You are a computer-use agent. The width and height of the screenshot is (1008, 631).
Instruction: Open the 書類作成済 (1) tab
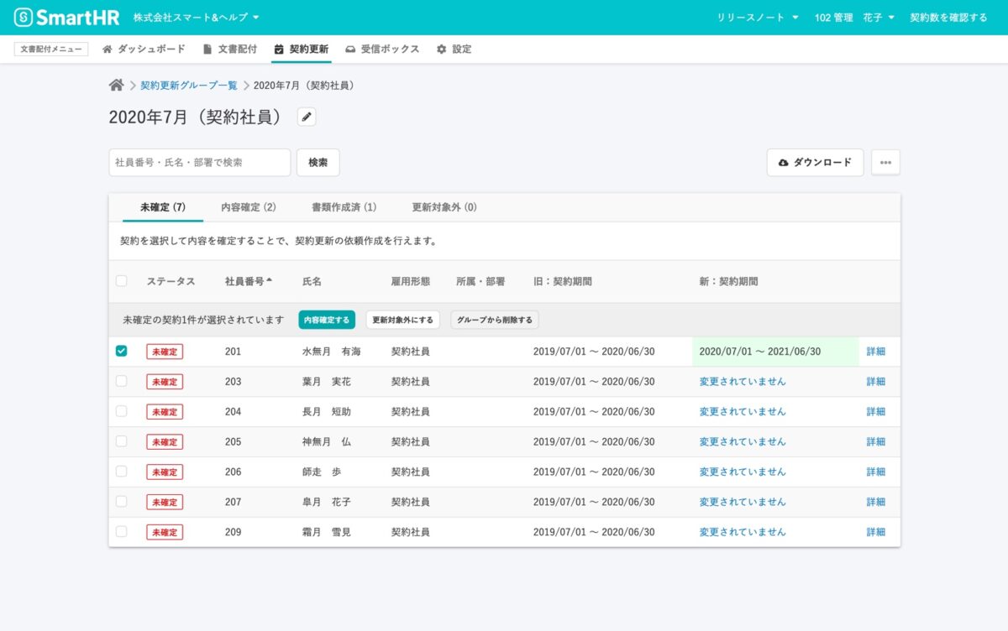pos(344,206)
